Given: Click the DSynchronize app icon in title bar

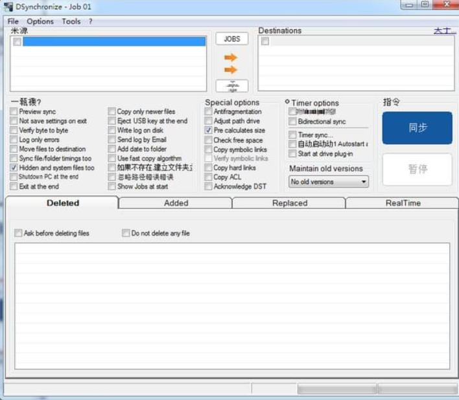Looking at the screenshot, I should [x=8, y=6].
